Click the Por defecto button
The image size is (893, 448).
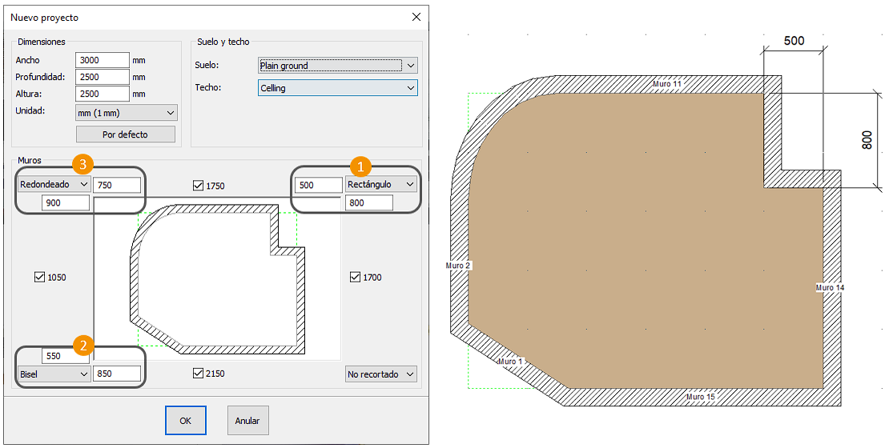125,134
